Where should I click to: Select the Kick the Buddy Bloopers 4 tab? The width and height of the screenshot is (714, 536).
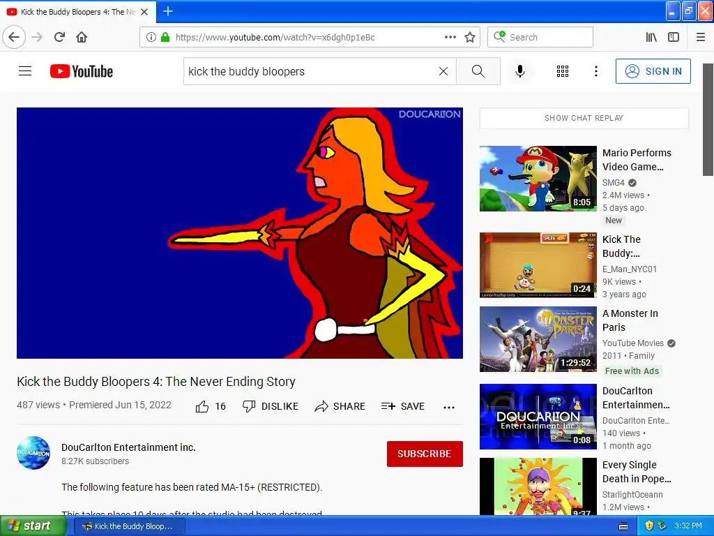point(78,12)
